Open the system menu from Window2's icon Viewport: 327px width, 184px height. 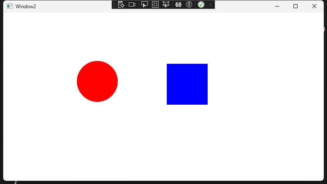[10, 6]
